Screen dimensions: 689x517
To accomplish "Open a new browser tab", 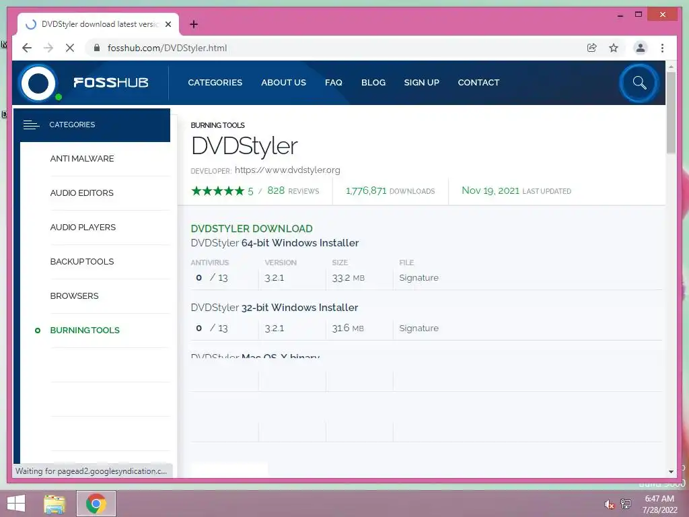I will click(194, 24).
